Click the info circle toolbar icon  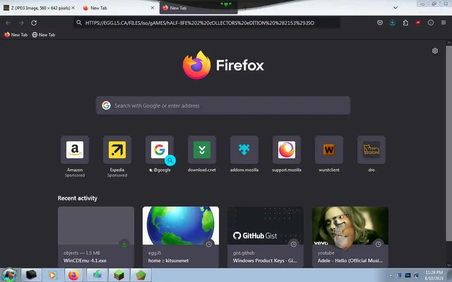431,23
